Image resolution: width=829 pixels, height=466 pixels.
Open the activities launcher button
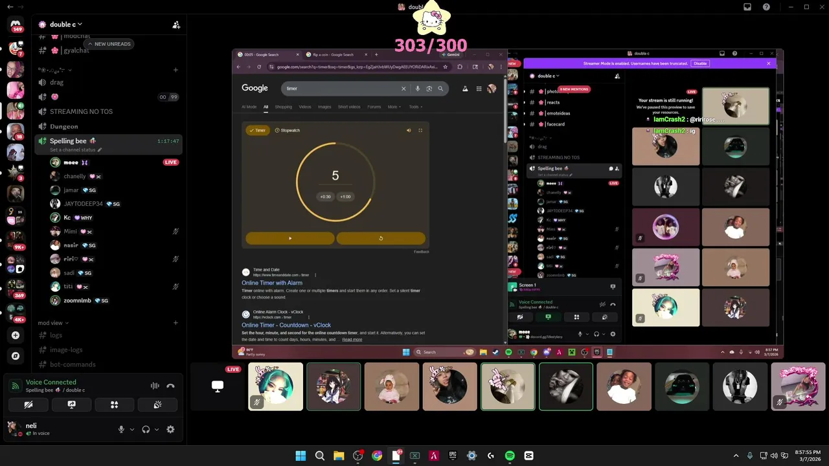[114, 405]
